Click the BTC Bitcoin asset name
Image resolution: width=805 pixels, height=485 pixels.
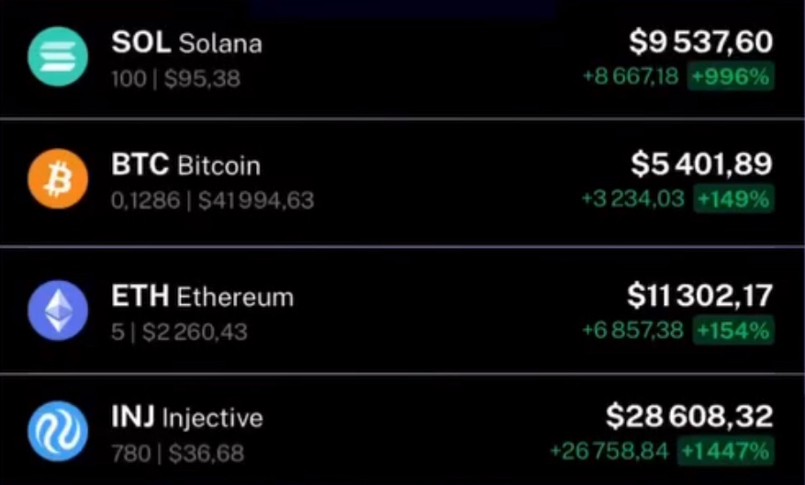(185, 165)
